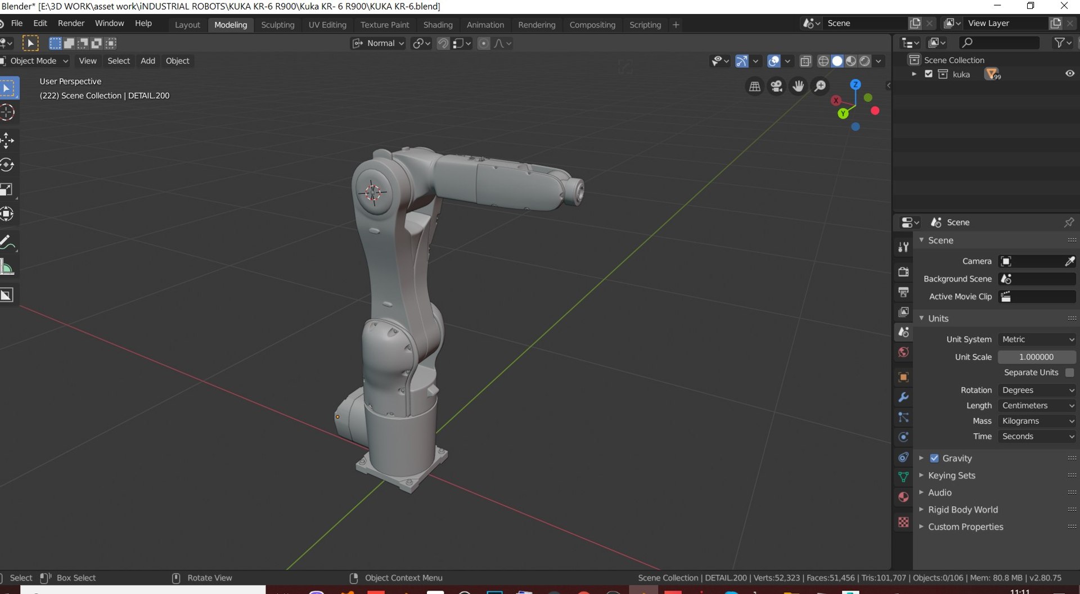Screen dimensions: 1080x594
Task: Open the View Layer properties tab
Action: (x=903, y=312)
